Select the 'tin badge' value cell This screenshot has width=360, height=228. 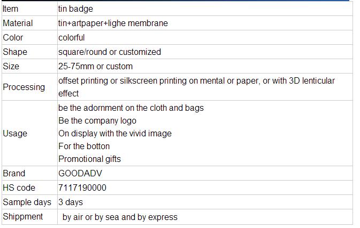(x=205, y=9)
